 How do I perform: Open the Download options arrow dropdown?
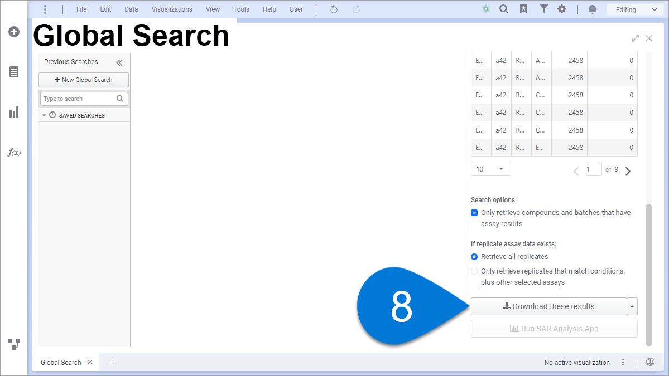pyautogui.click(x=632, y=306)
